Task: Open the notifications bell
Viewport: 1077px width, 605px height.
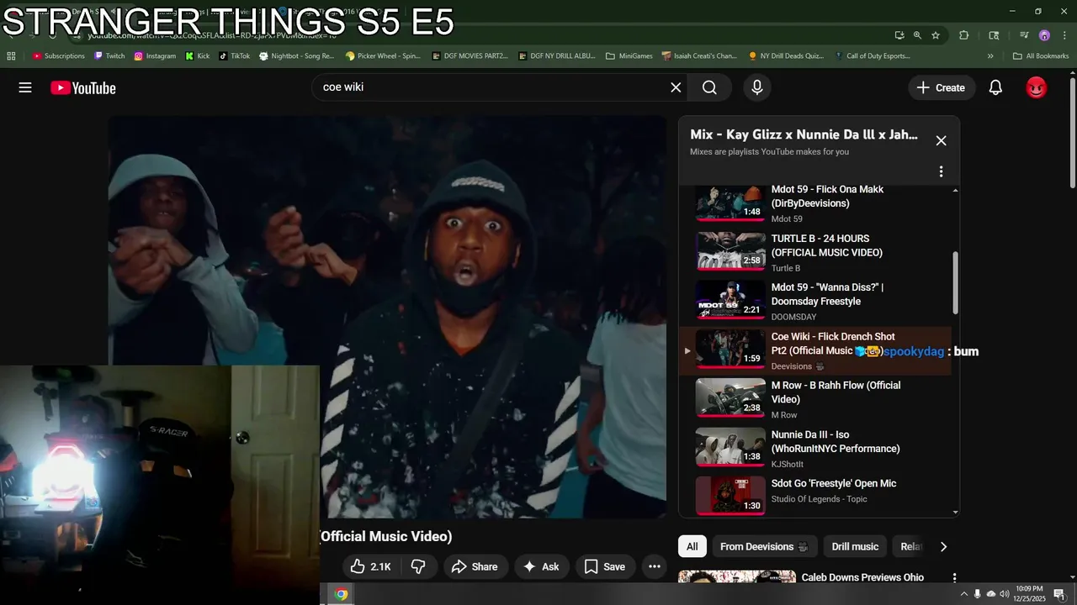Action: [x=995, y=87]
